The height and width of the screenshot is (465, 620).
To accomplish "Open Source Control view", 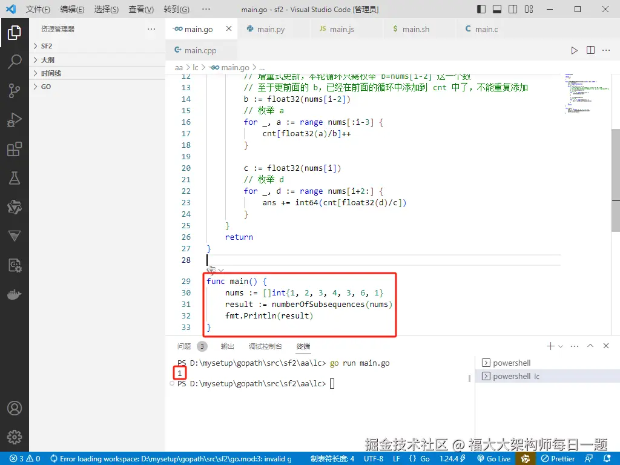I will point(15,91).
